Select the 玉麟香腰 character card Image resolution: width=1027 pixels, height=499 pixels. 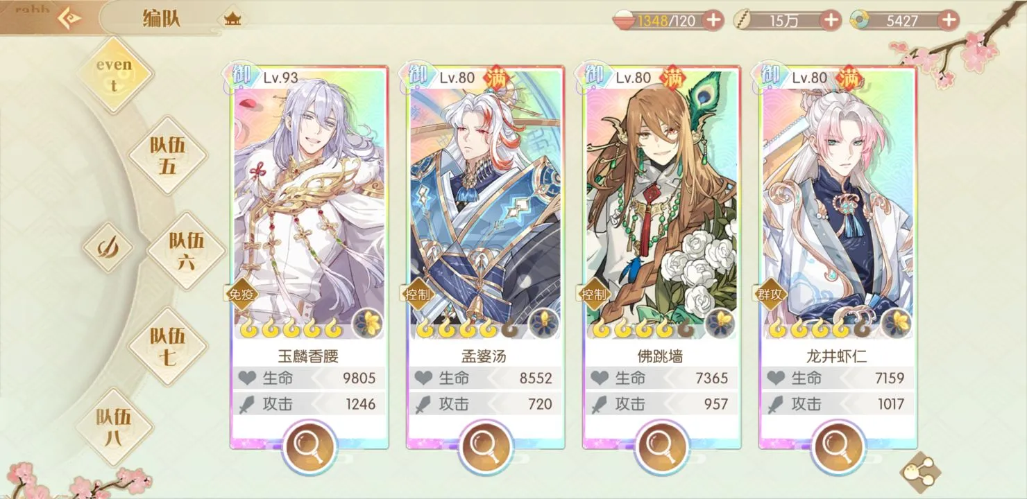coord(309,256)
